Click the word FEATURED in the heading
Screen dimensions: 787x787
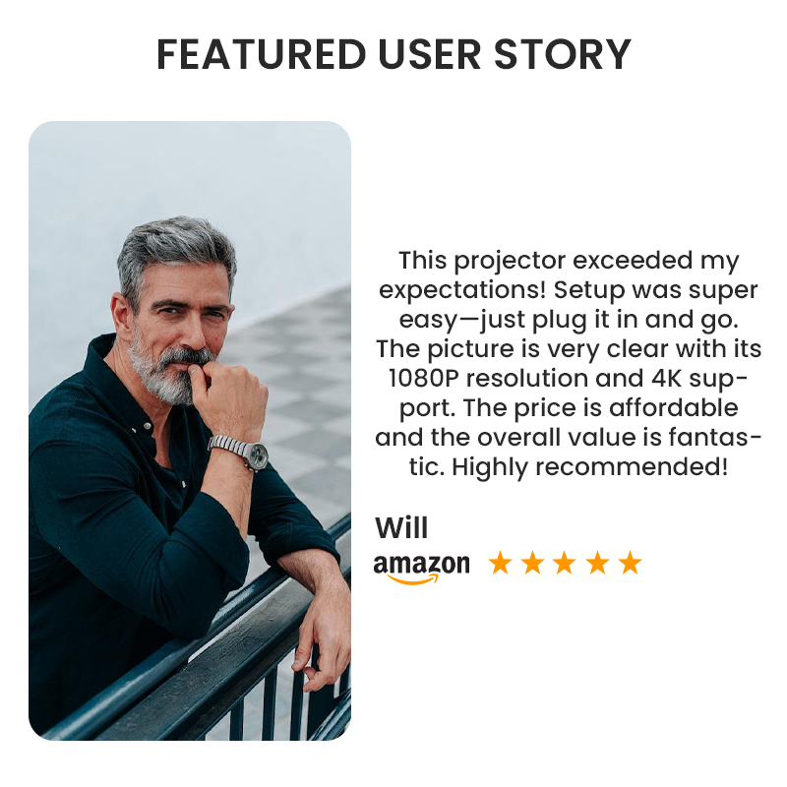262,54
